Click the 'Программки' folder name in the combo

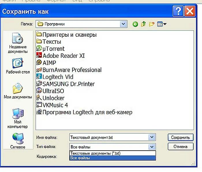click(x=55, y=24)
